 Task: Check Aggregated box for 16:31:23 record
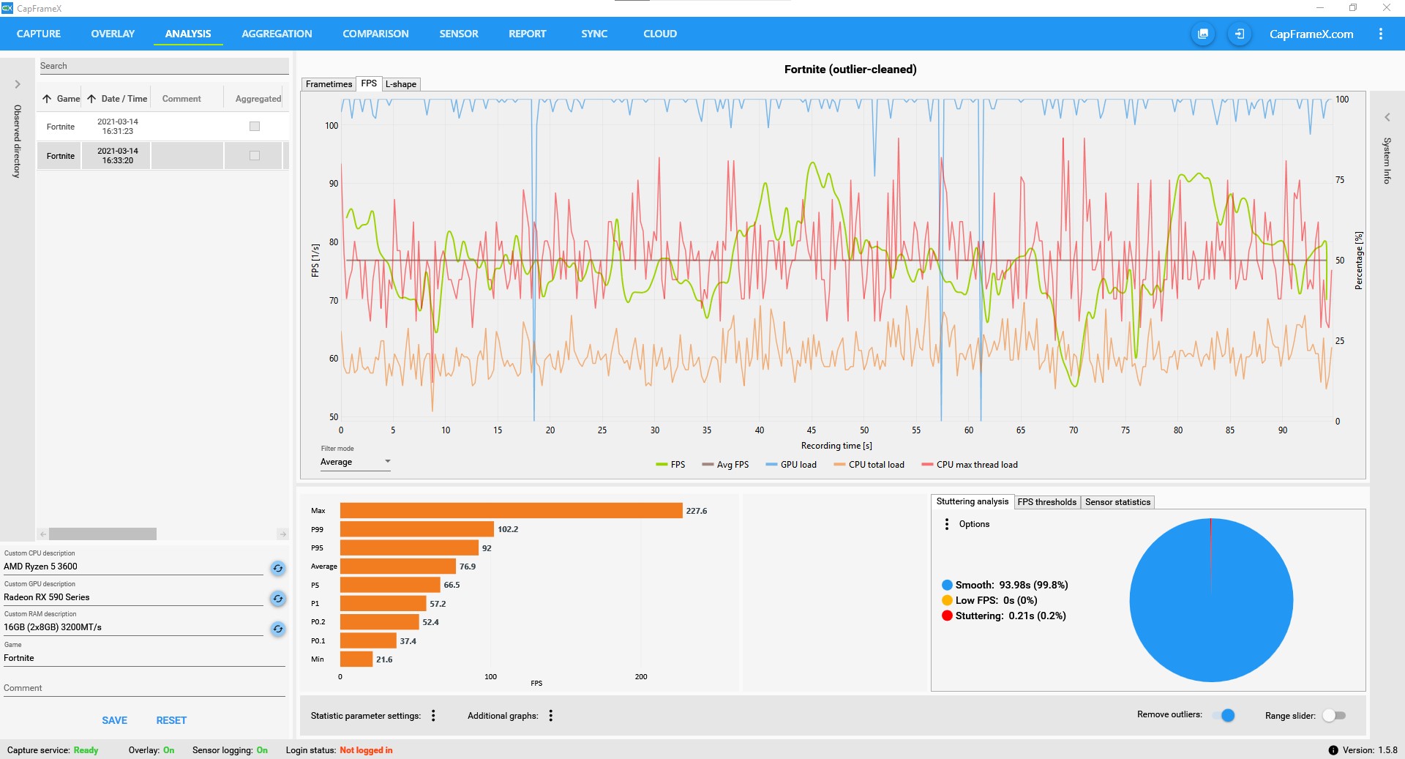255,127
